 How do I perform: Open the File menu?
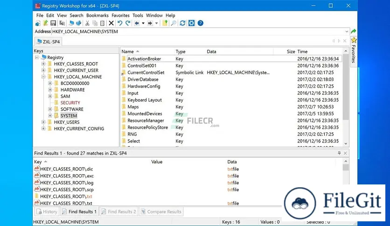[40, 15]
